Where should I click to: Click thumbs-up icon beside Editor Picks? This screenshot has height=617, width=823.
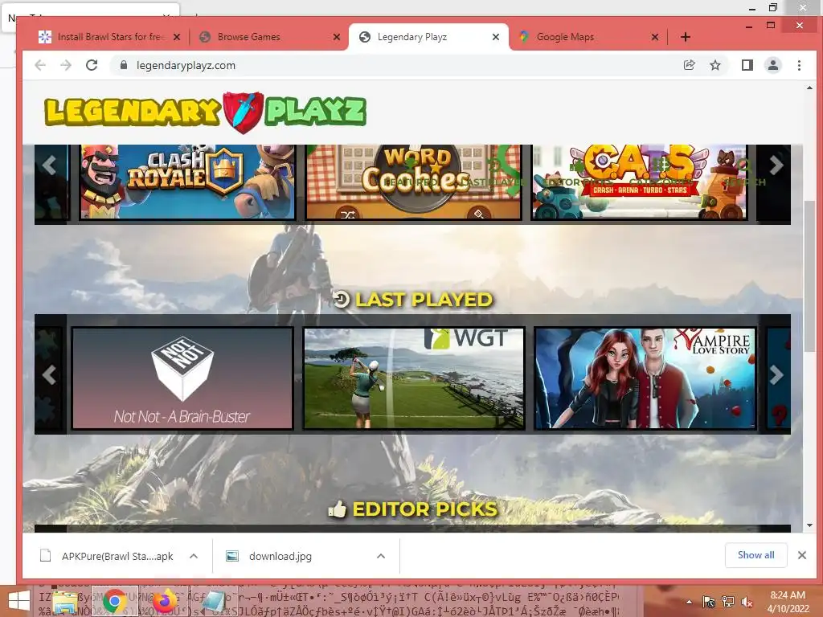[x=337, y=509]
